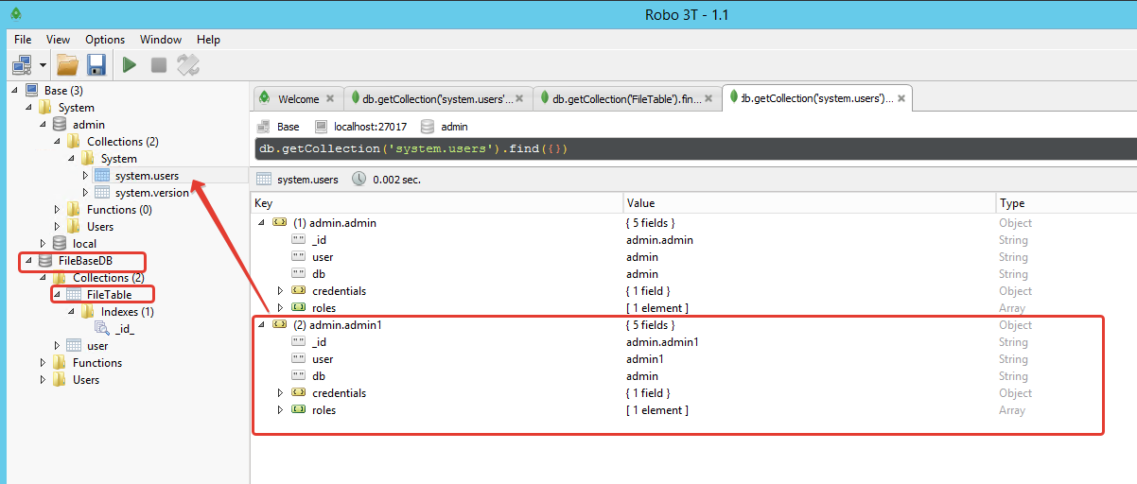The width and height of the screenshot is (1137, 484).
Task: Click the Save floppy disk icon
Action: pos(96,64)
